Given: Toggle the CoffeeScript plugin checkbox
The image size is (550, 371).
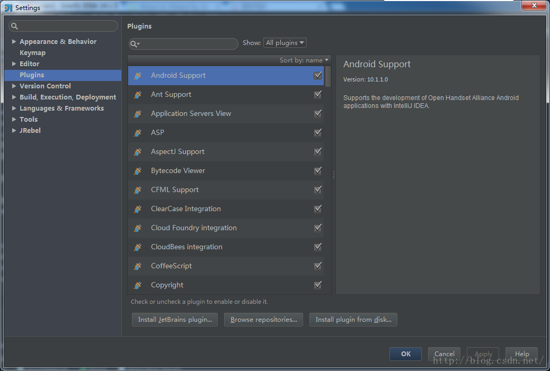Looking at the screenshot, I should pos(318,266).
